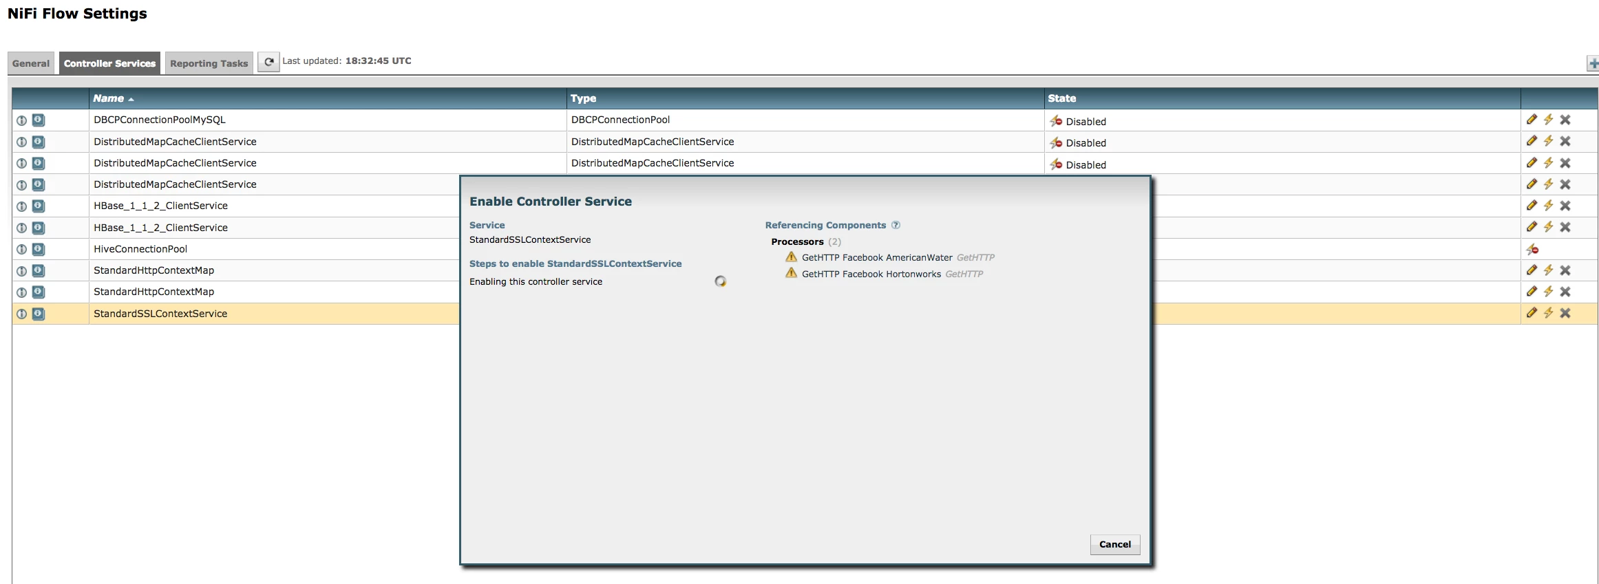Click the Type column header
Image resolution: width=1599 pixels, height=584 pixels.
click(x=805, y=98)
